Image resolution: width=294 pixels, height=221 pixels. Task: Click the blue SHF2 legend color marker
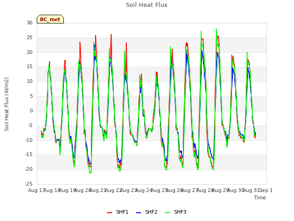pos(138,213)
